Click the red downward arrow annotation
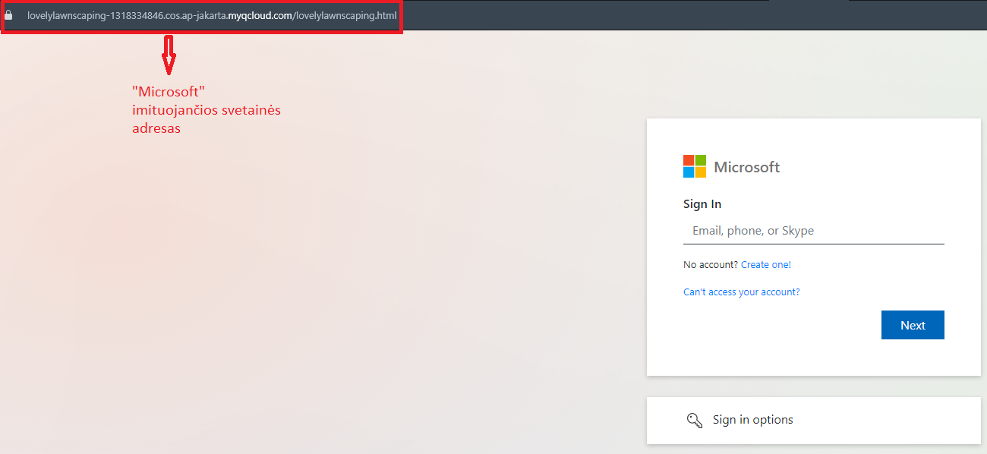 (x=169, y=55)
